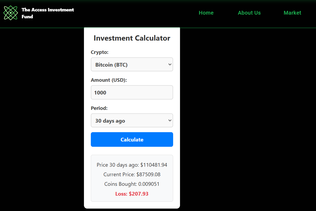Open the Crypto selection dropdown

tap(132, 64)
